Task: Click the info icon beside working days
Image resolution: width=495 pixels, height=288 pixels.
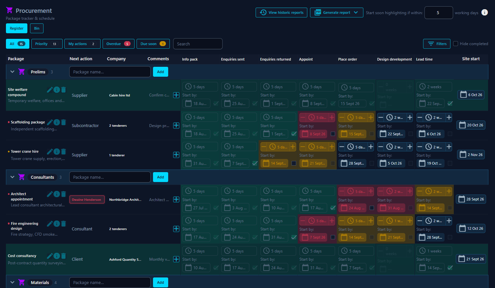Action: point(484,13)
